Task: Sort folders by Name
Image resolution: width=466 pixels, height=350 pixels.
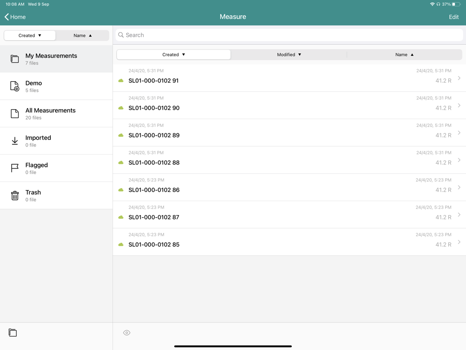Action: [x=82, y=35]
